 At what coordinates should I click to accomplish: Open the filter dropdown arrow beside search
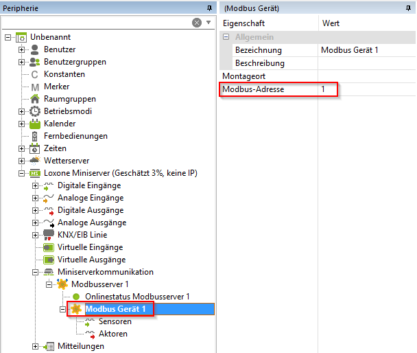(208, 23)
